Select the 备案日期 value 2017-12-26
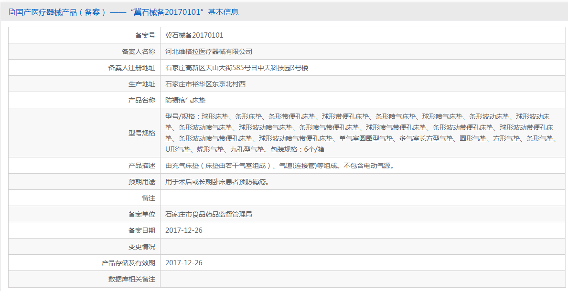Image resolution: width=568 pixels, height=291 pixels. pos(183,230)
